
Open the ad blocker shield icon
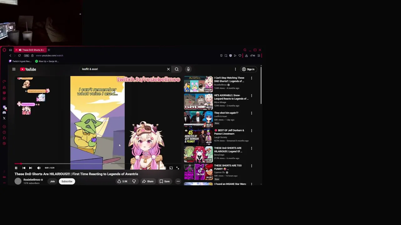pyautogui.click(x=231, y=56)
